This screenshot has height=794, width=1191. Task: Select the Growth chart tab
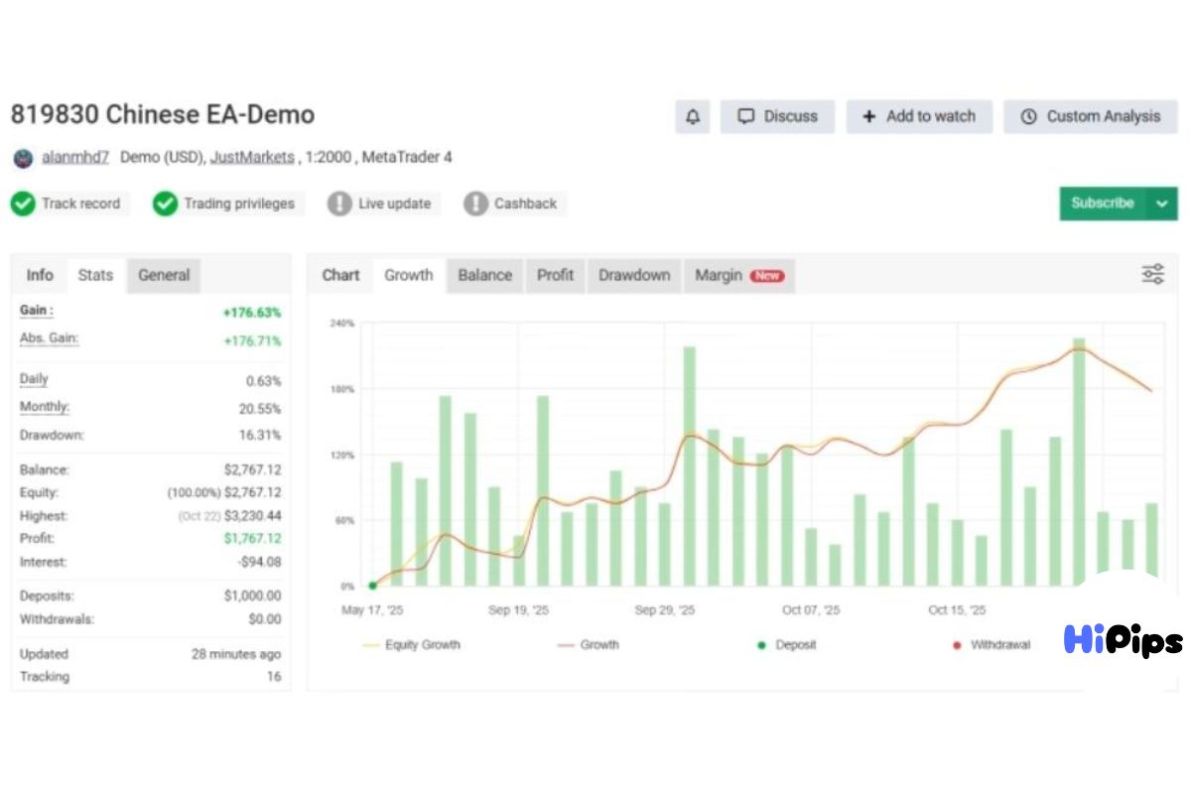click(x=409, y=275)
